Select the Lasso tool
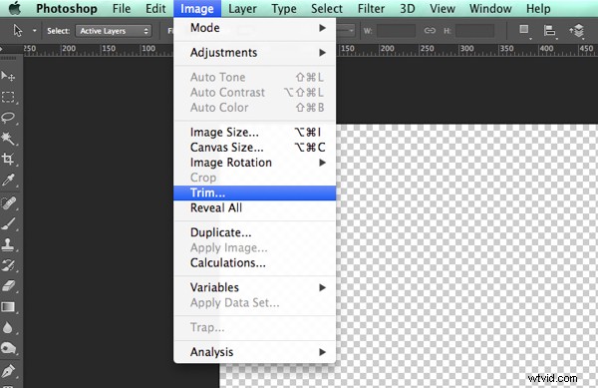This screenshot has width=598, height=388. tap(8, 118)
